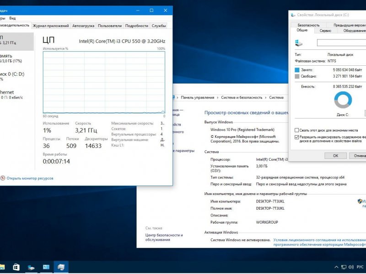This screenshot has height=274, width=366.
Task: Click OK in disk properties
Action: point(335,156)
